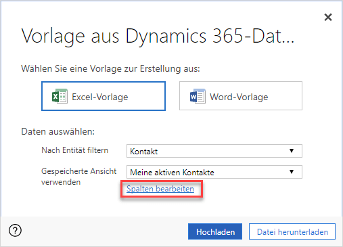Open help via the question mark icon
Image resolution: width=343 pixels, height=247 pixels.
coord(15,231)
